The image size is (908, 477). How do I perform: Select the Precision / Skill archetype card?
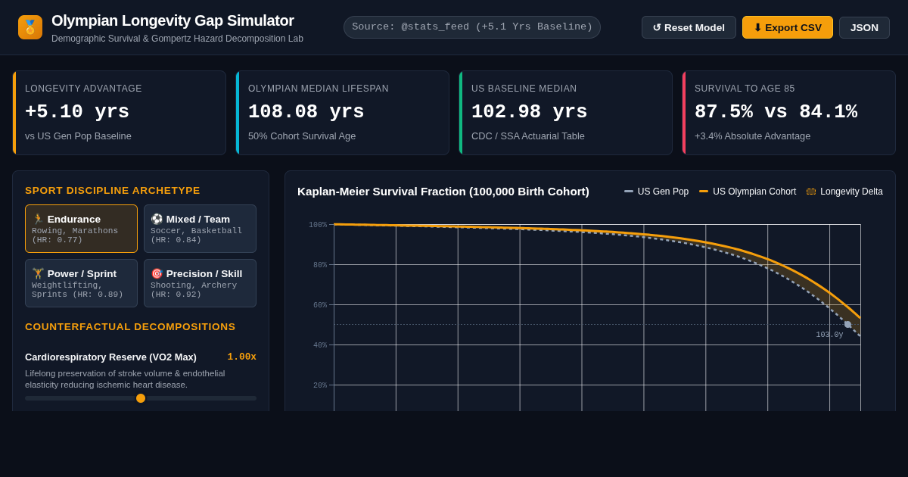[x=201, y=283]
